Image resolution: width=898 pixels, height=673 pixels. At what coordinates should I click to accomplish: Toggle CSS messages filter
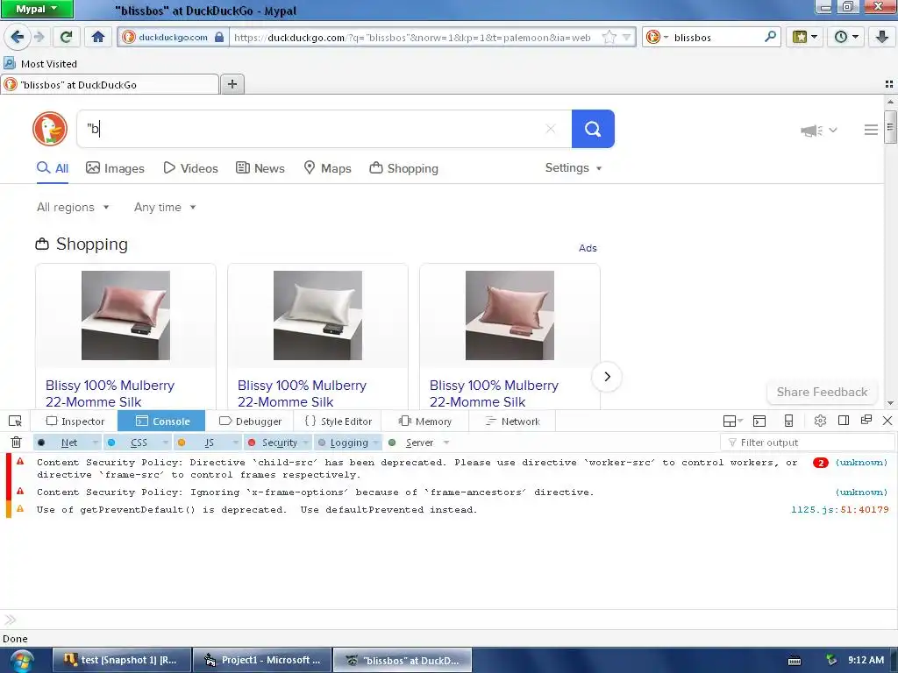[x=132, y=443]
